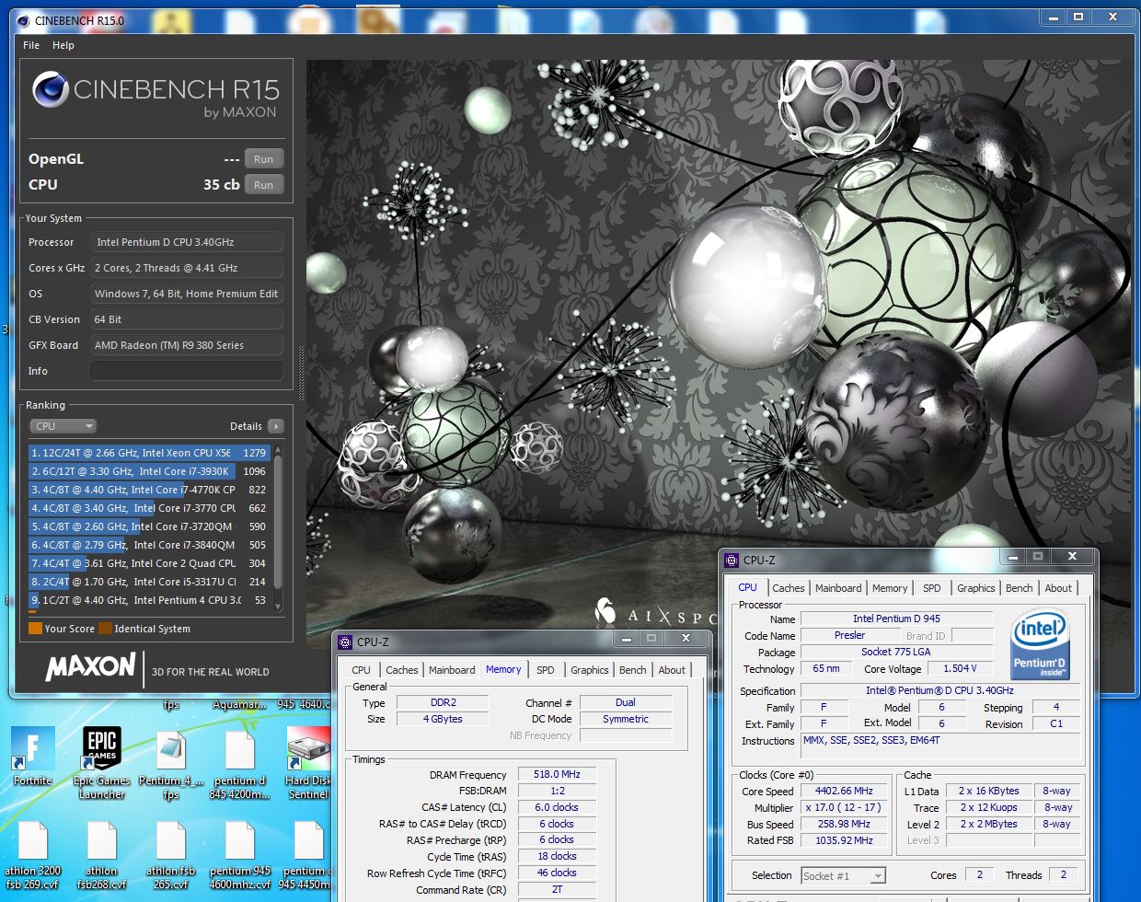Viewport: 1141px width, 902px height.
Task: Run the OpenGL benchmark
Action: click(x=264, y=159)
